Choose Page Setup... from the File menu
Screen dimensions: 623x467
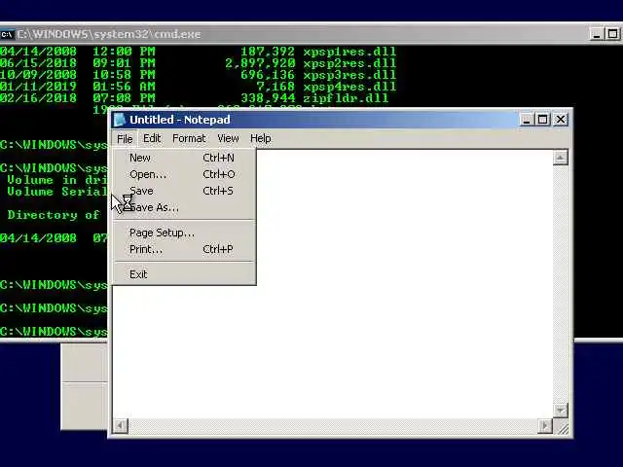coord(184,233)
